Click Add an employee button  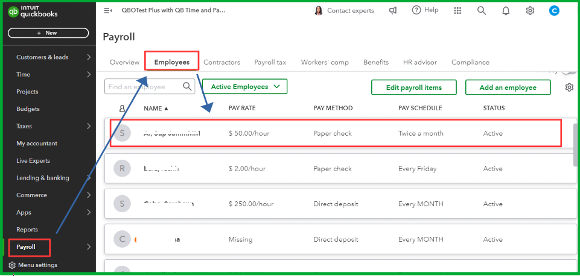click(508, 87)
